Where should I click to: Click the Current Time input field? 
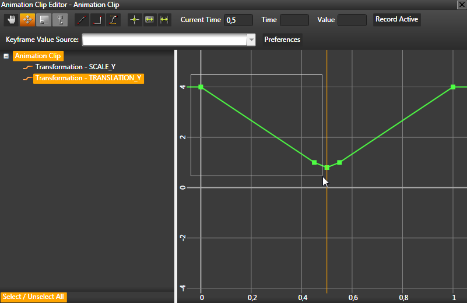(238, 20)
